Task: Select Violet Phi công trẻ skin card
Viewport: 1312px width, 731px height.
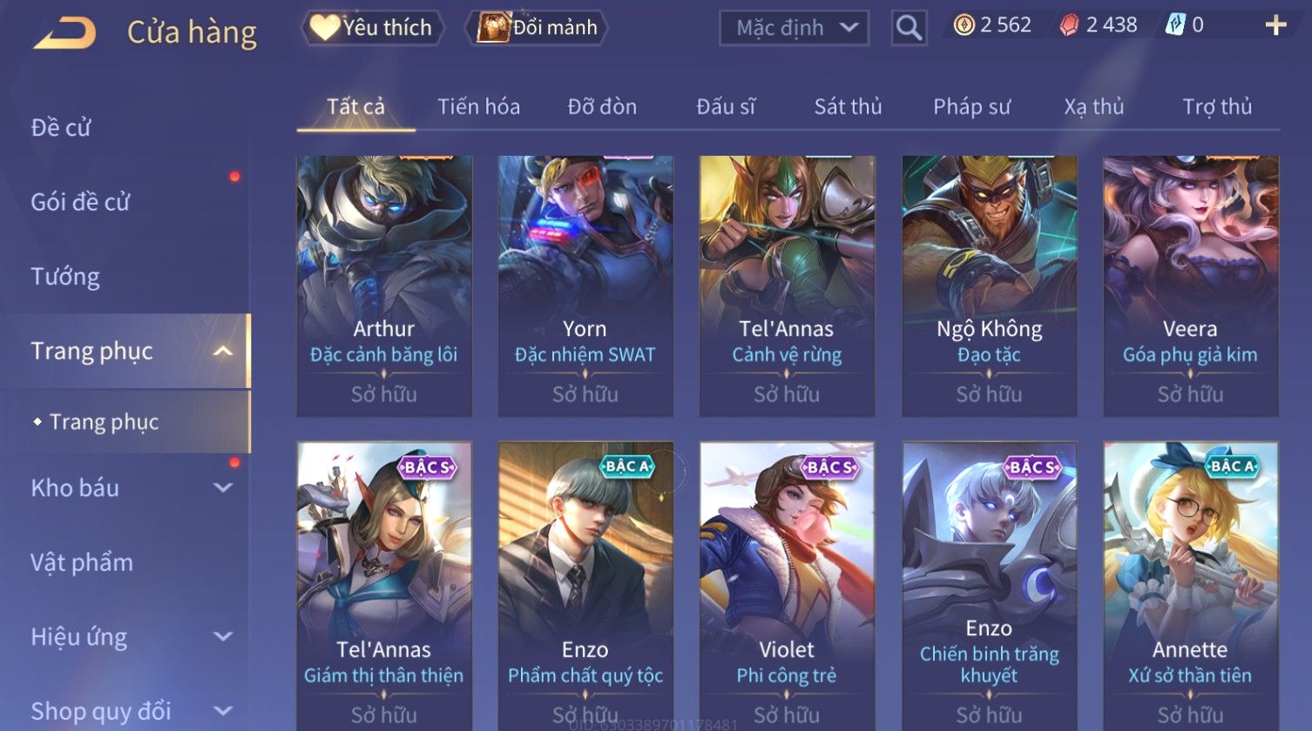Action: tap(787, 585)
